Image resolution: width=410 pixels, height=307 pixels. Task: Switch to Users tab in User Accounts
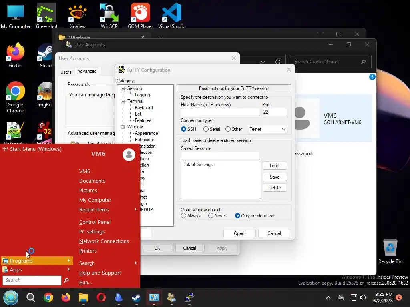[x=66, y=72]
